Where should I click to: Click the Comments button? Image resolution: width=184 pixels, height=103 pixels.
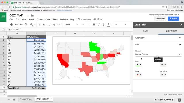[x=160, y=19]
